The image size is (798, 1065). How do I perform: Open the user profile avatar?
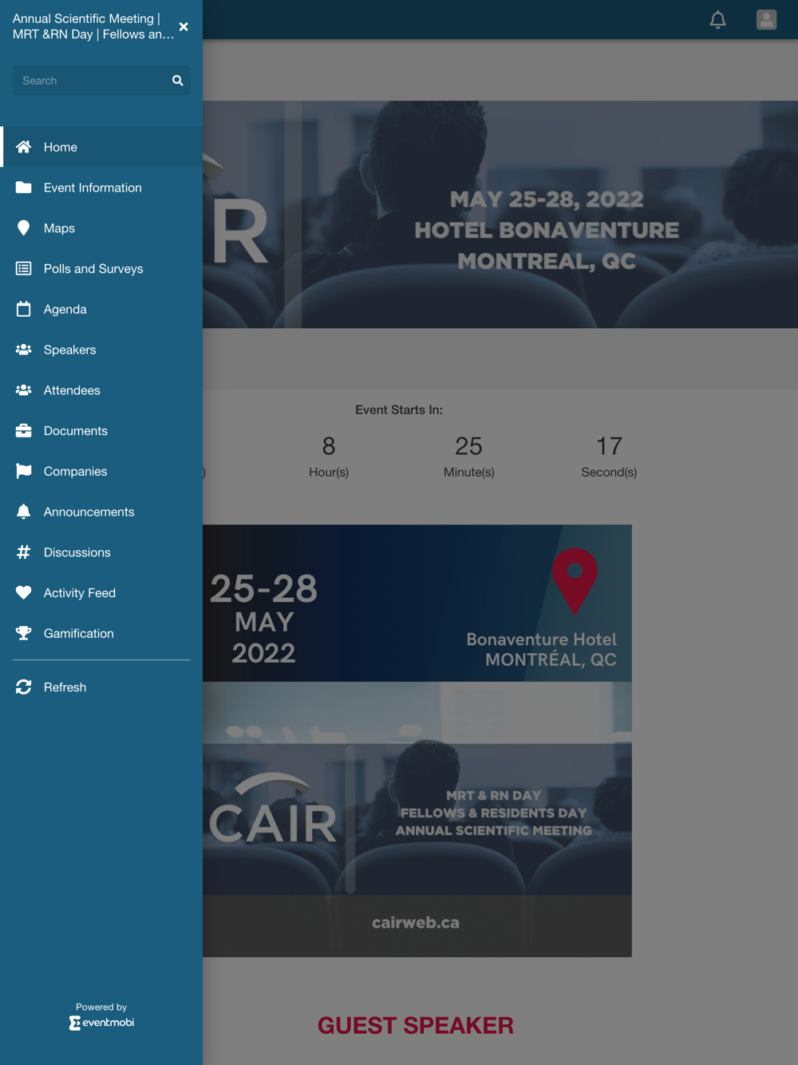[767, 20]
